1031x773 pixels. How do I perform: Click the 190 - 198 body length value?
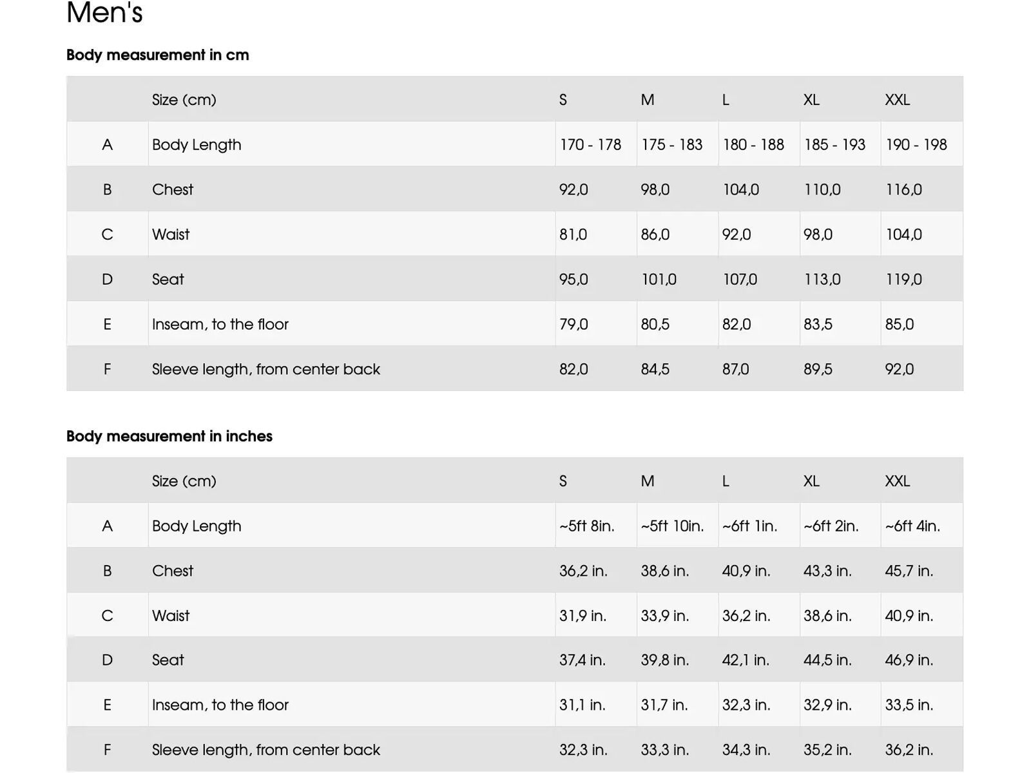coord(916,144)
